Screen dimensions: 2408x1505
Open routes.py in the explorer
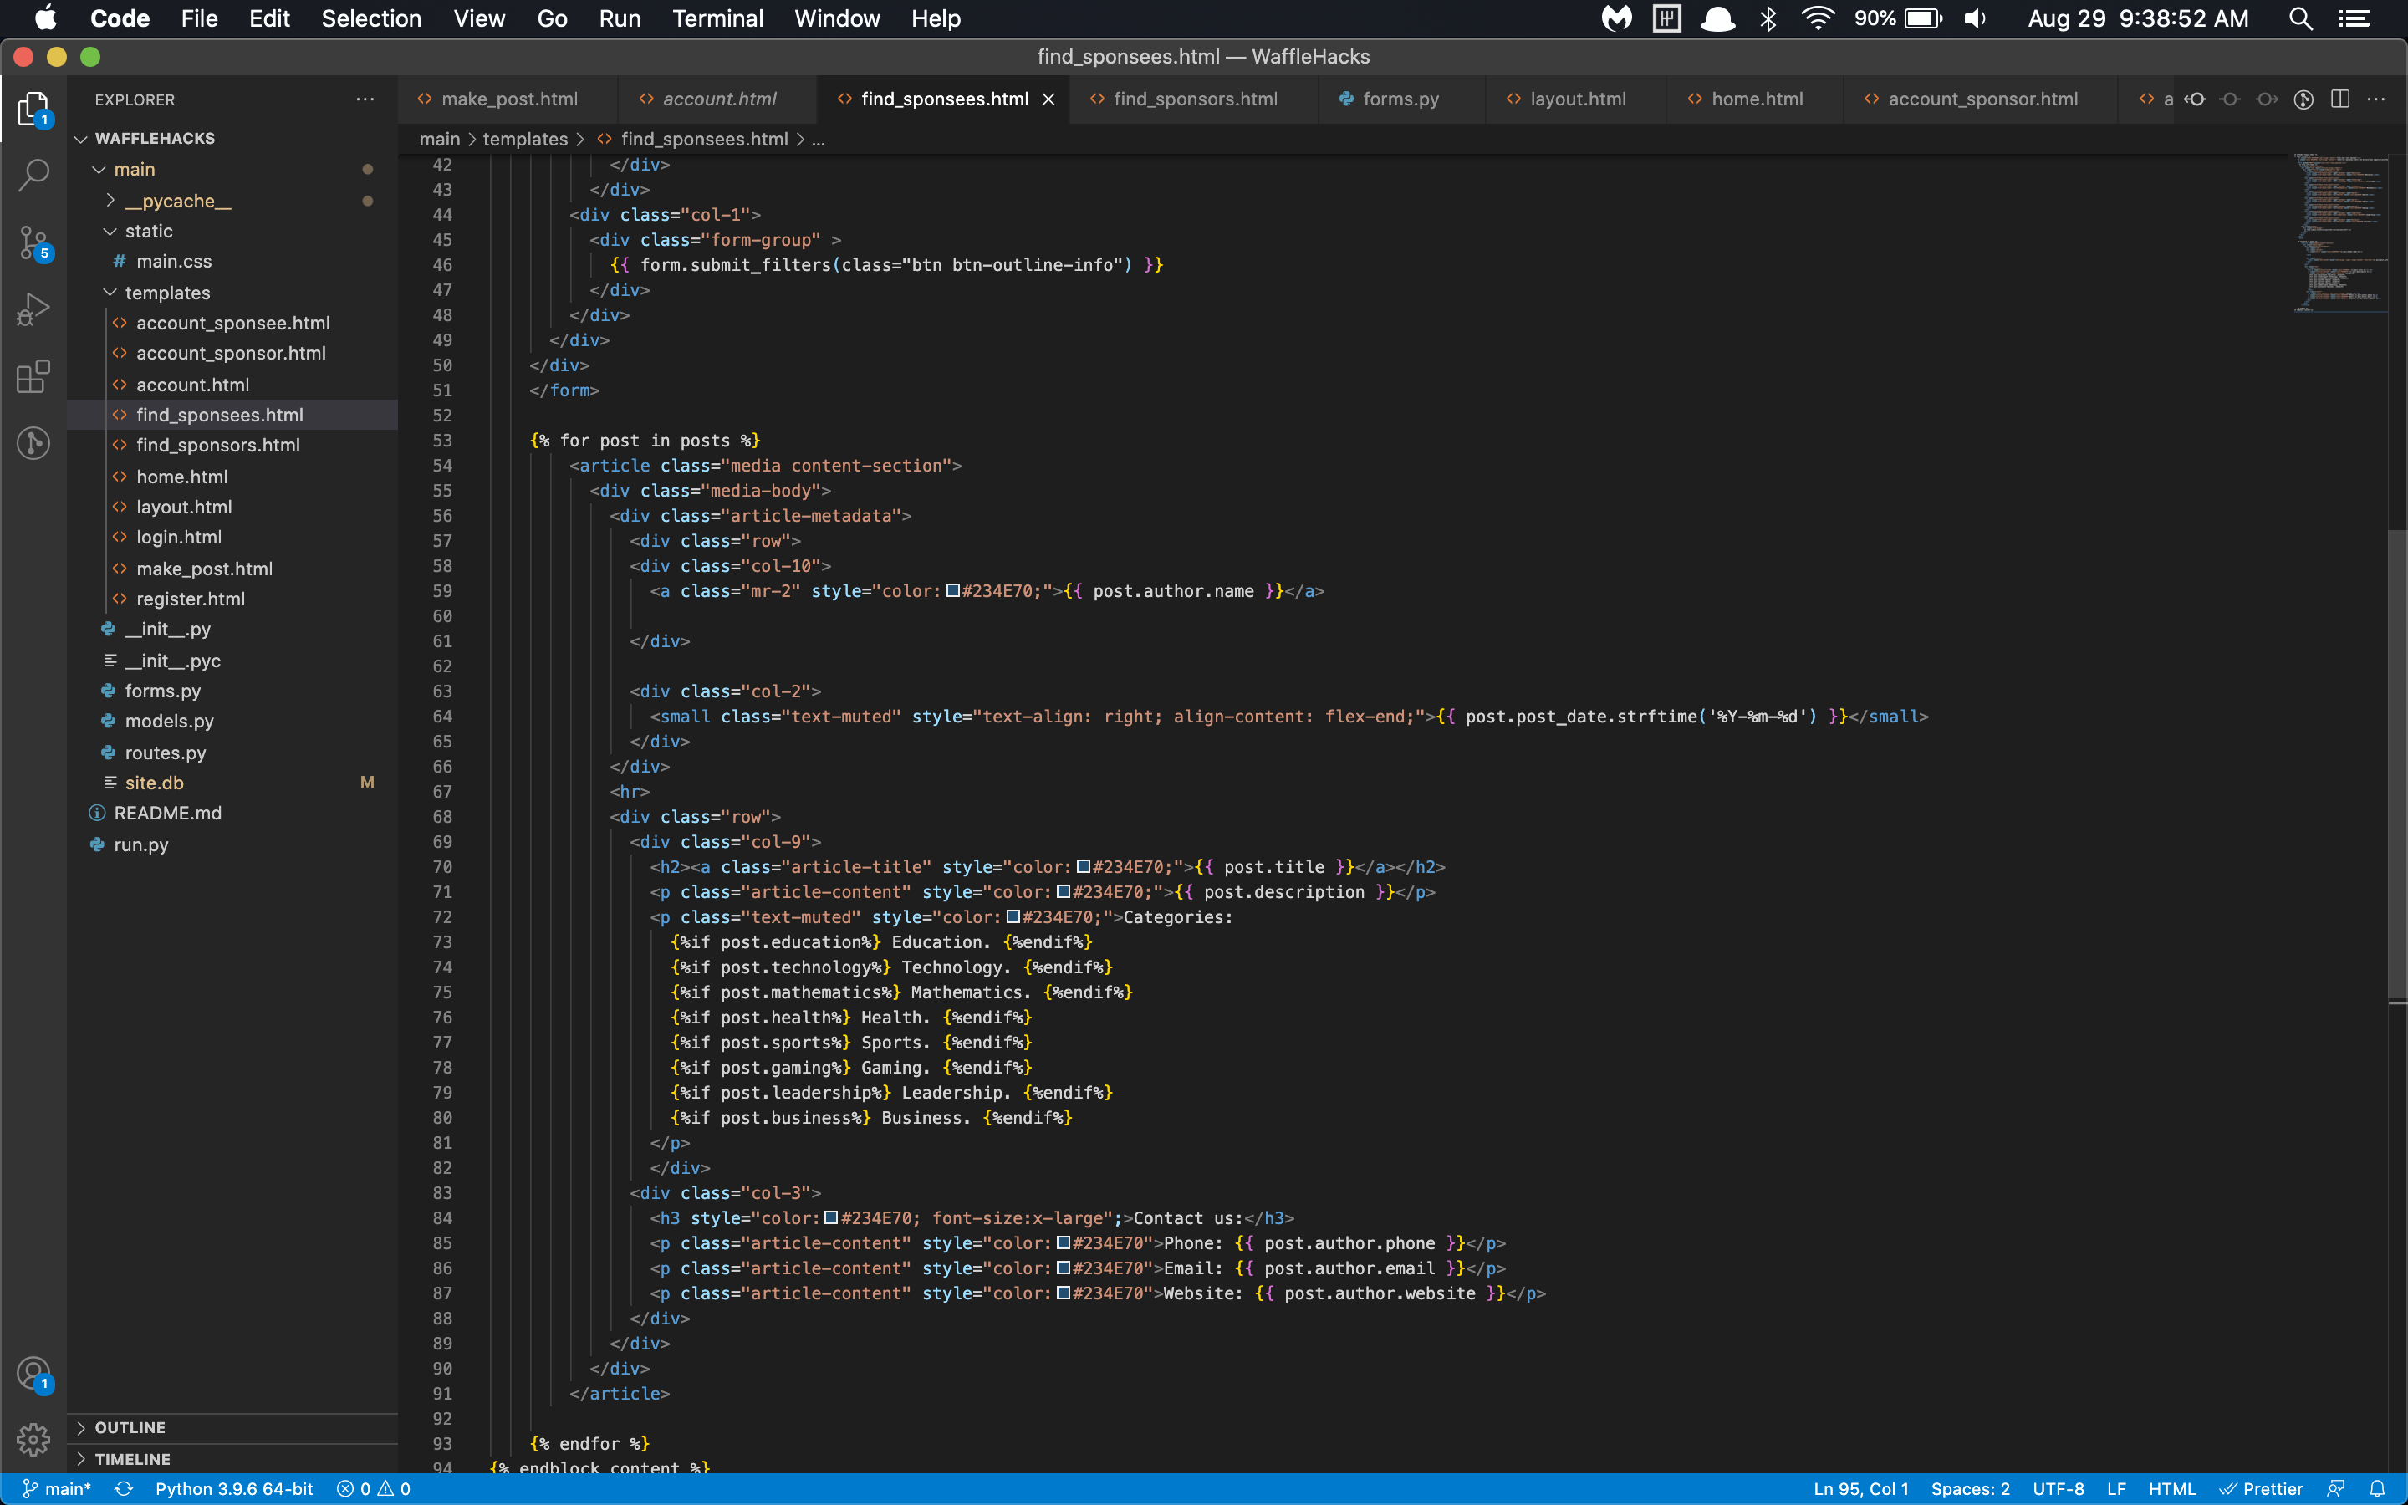[166, 752]
